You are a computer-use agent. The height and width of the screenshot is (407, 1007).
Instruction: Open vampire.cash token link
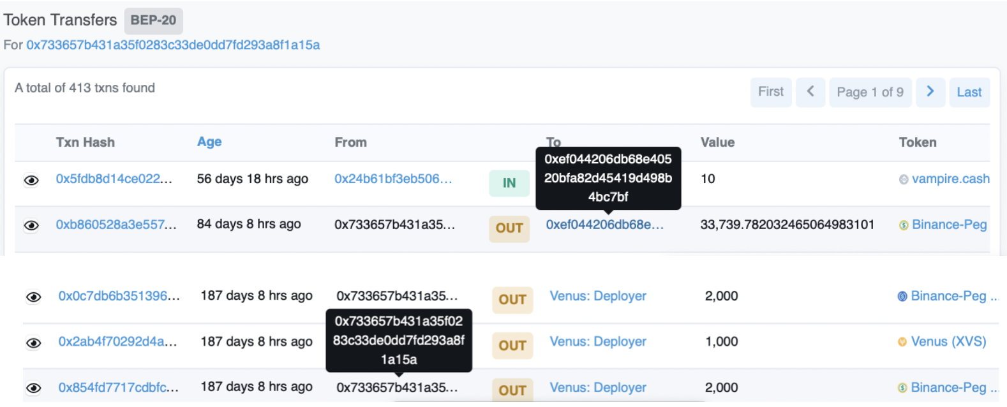(x=950, y=179)
